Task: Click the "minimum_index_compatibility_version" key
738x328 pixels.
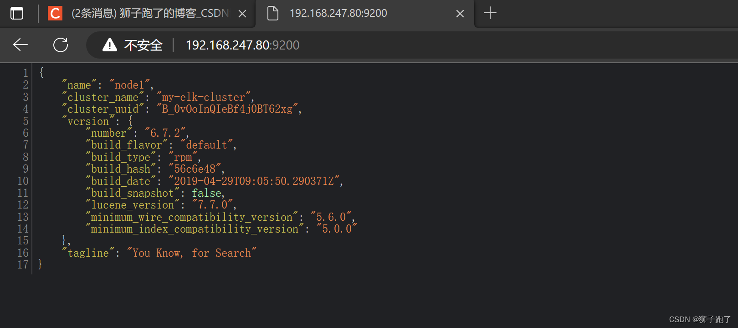Action: point(195,229)
